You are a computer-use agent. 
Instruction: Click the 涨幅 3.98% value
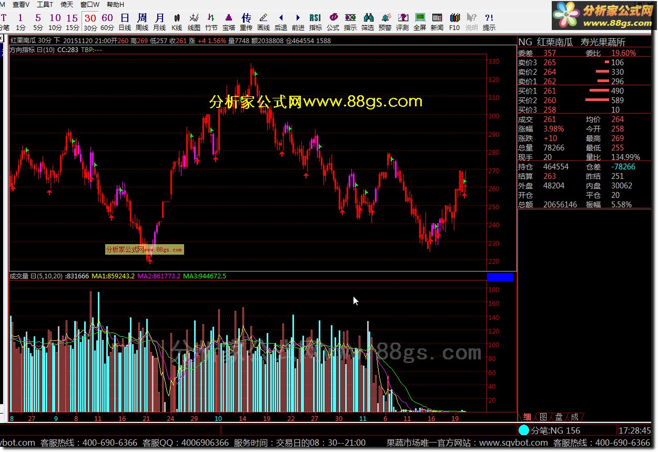[554, 129]
